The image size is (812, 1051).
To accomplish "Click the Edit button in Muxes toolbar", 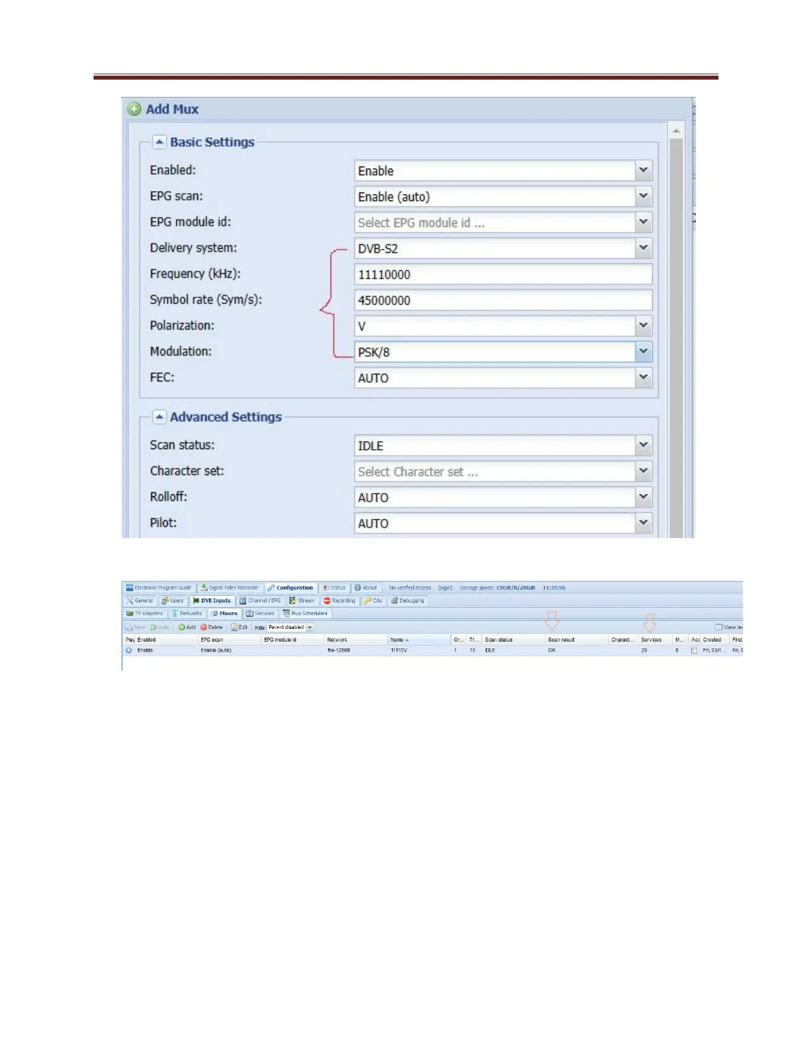I will point(239,627).
